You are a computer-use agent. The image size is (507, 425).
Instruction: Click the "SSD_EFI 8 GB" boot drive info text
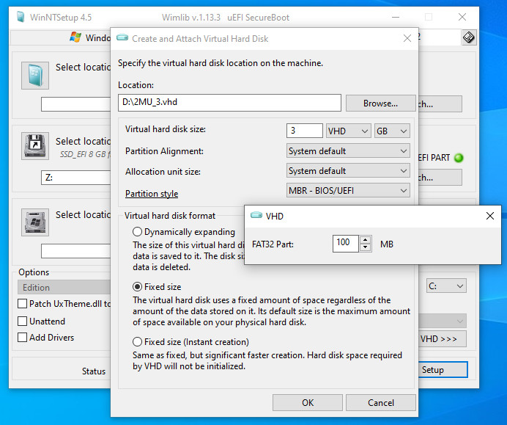pos(85,155)
